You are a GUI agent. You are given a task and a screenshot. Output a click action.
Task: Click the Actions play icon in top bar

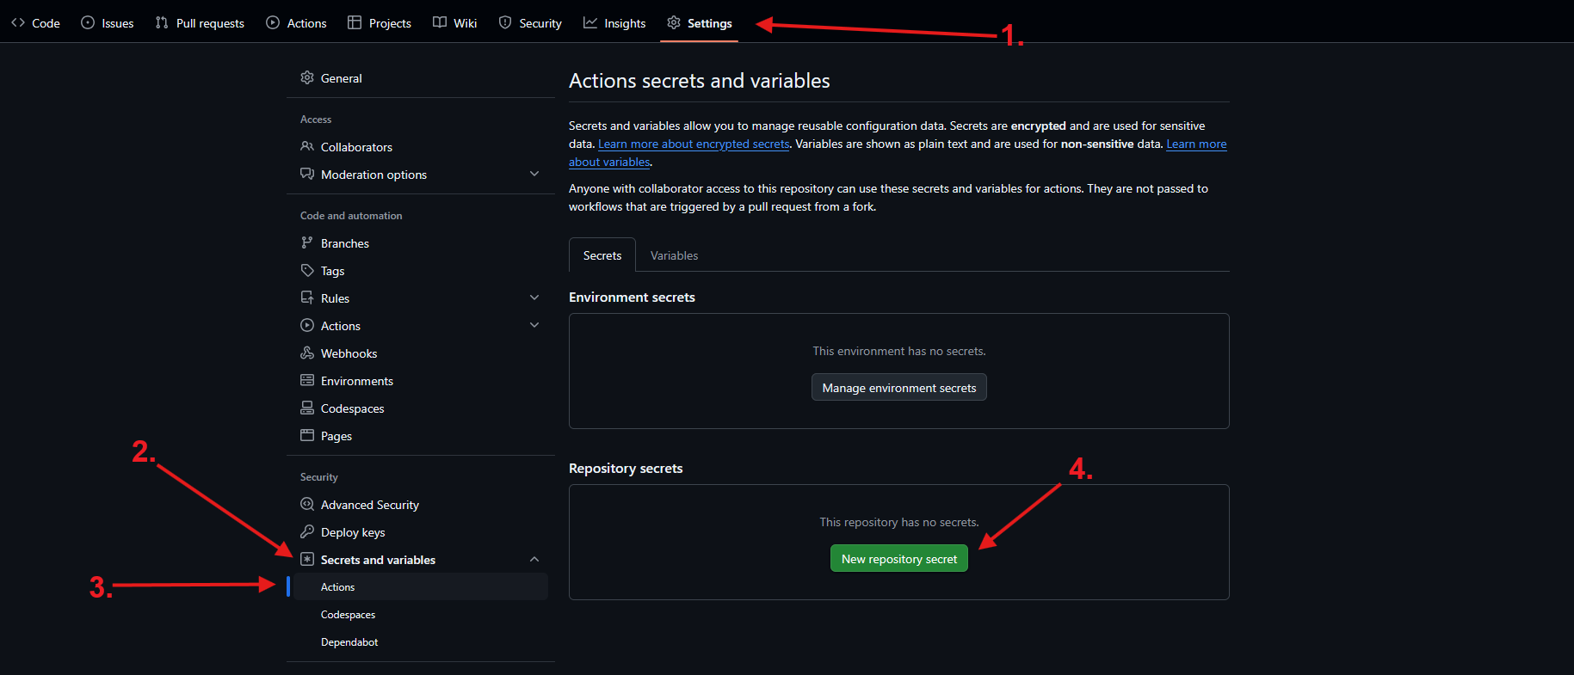tap(273, 22)
